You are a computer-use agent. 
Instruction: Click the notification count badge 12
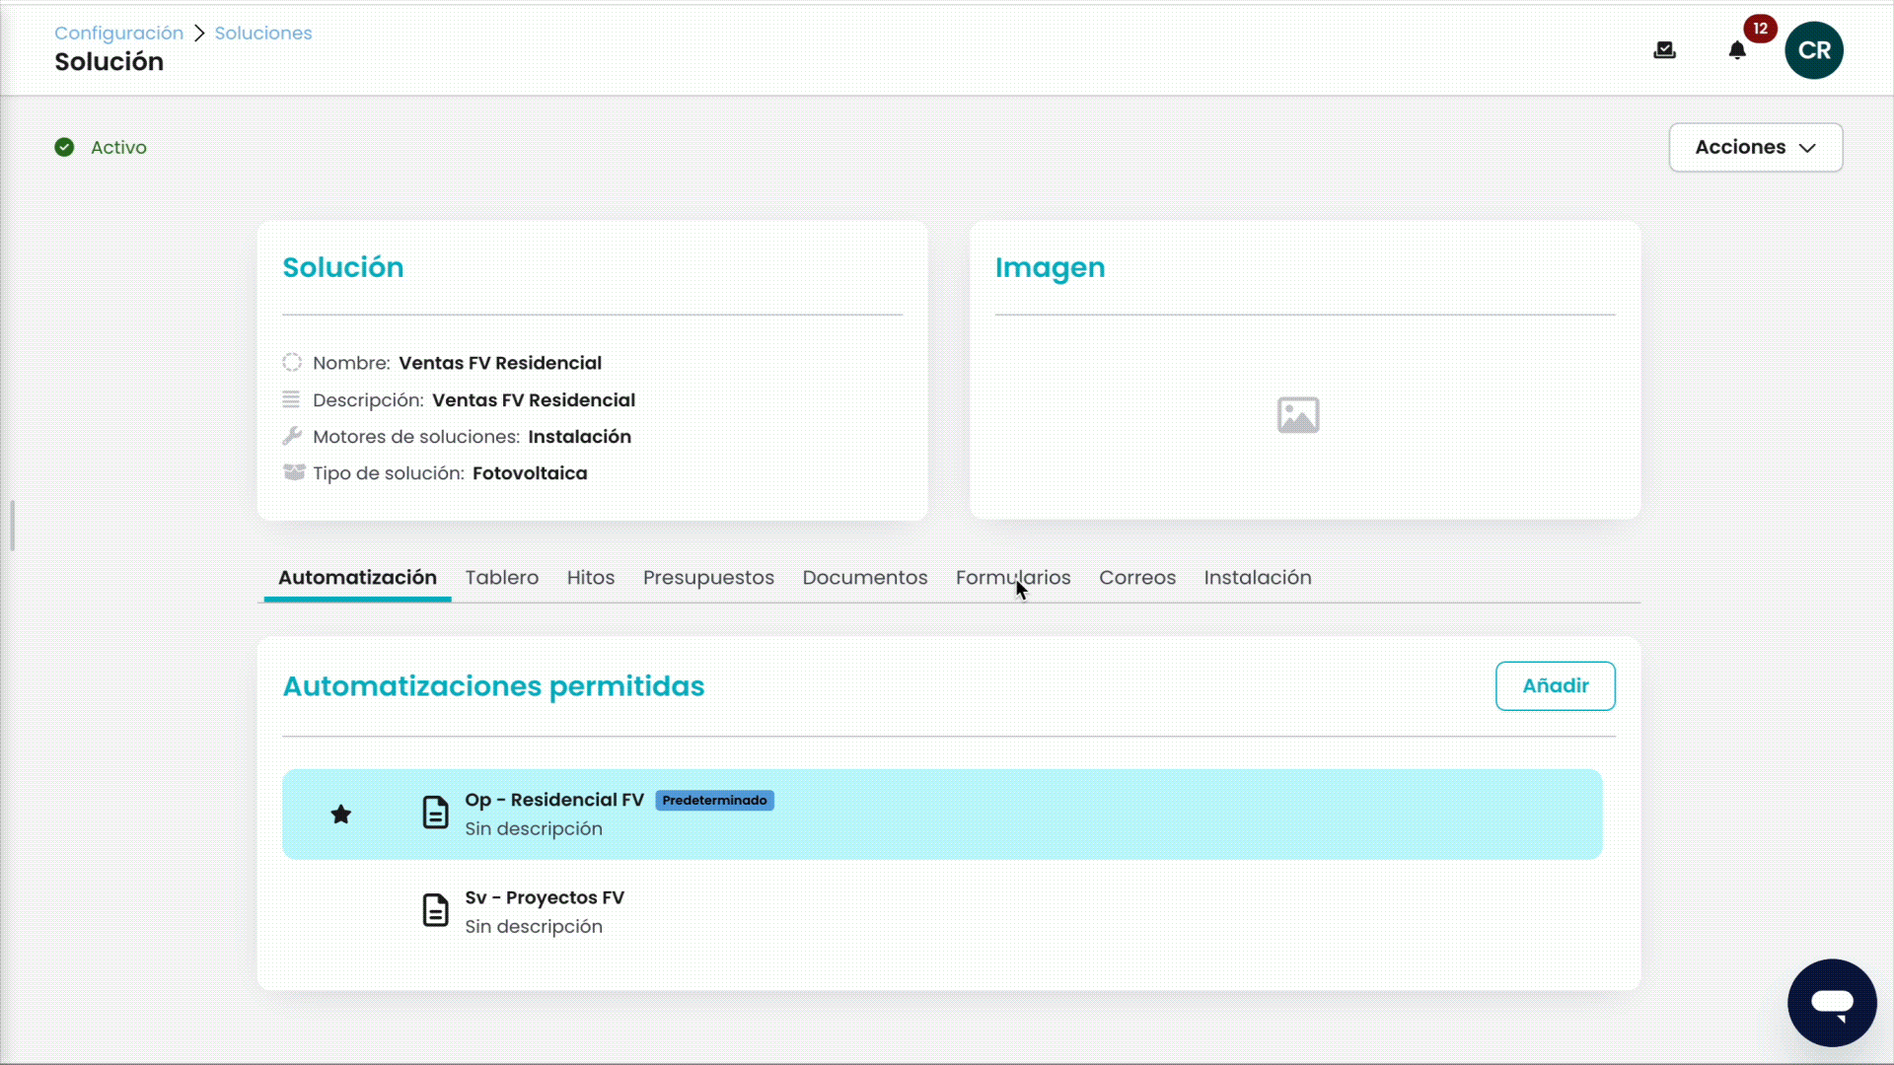(x=1761, y=29)
